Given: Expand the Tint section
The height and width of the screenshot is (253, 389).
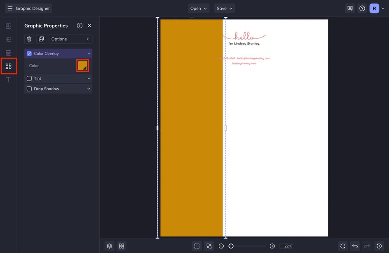Looking at the screenshot, I should click(x=89, y=78).
